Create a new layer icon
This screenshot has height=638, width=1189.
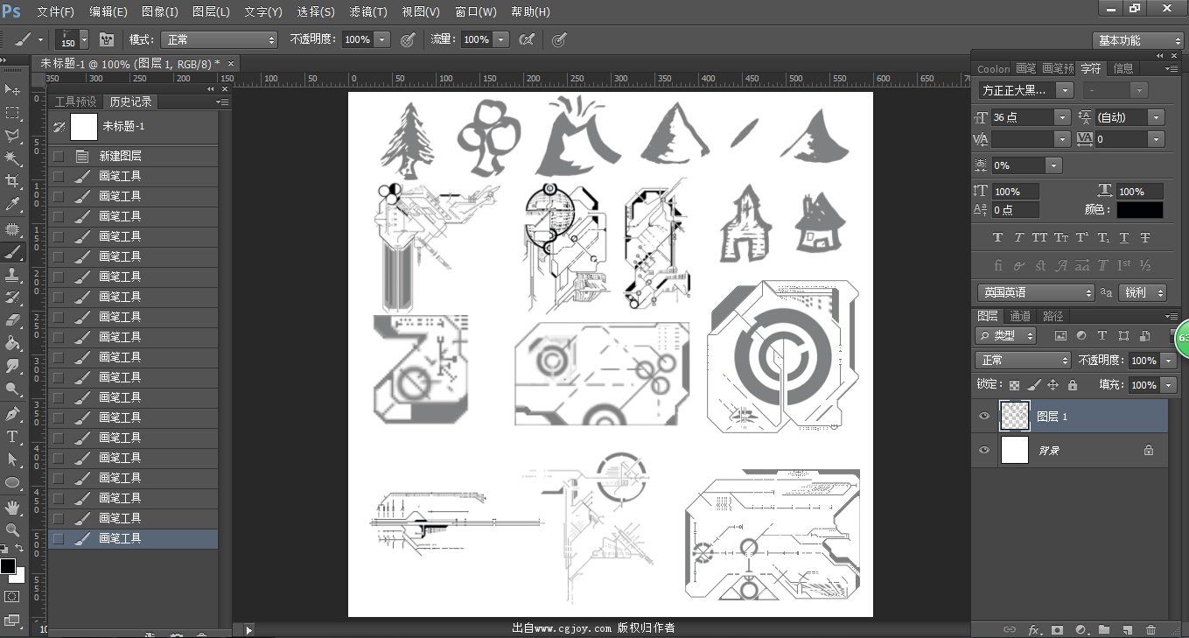pos(1128,629)
